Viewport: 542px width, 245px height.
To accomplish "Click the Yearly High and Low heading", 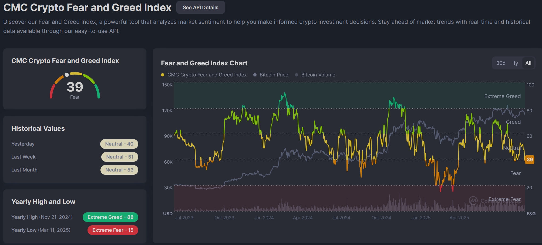I will point(43,202).
